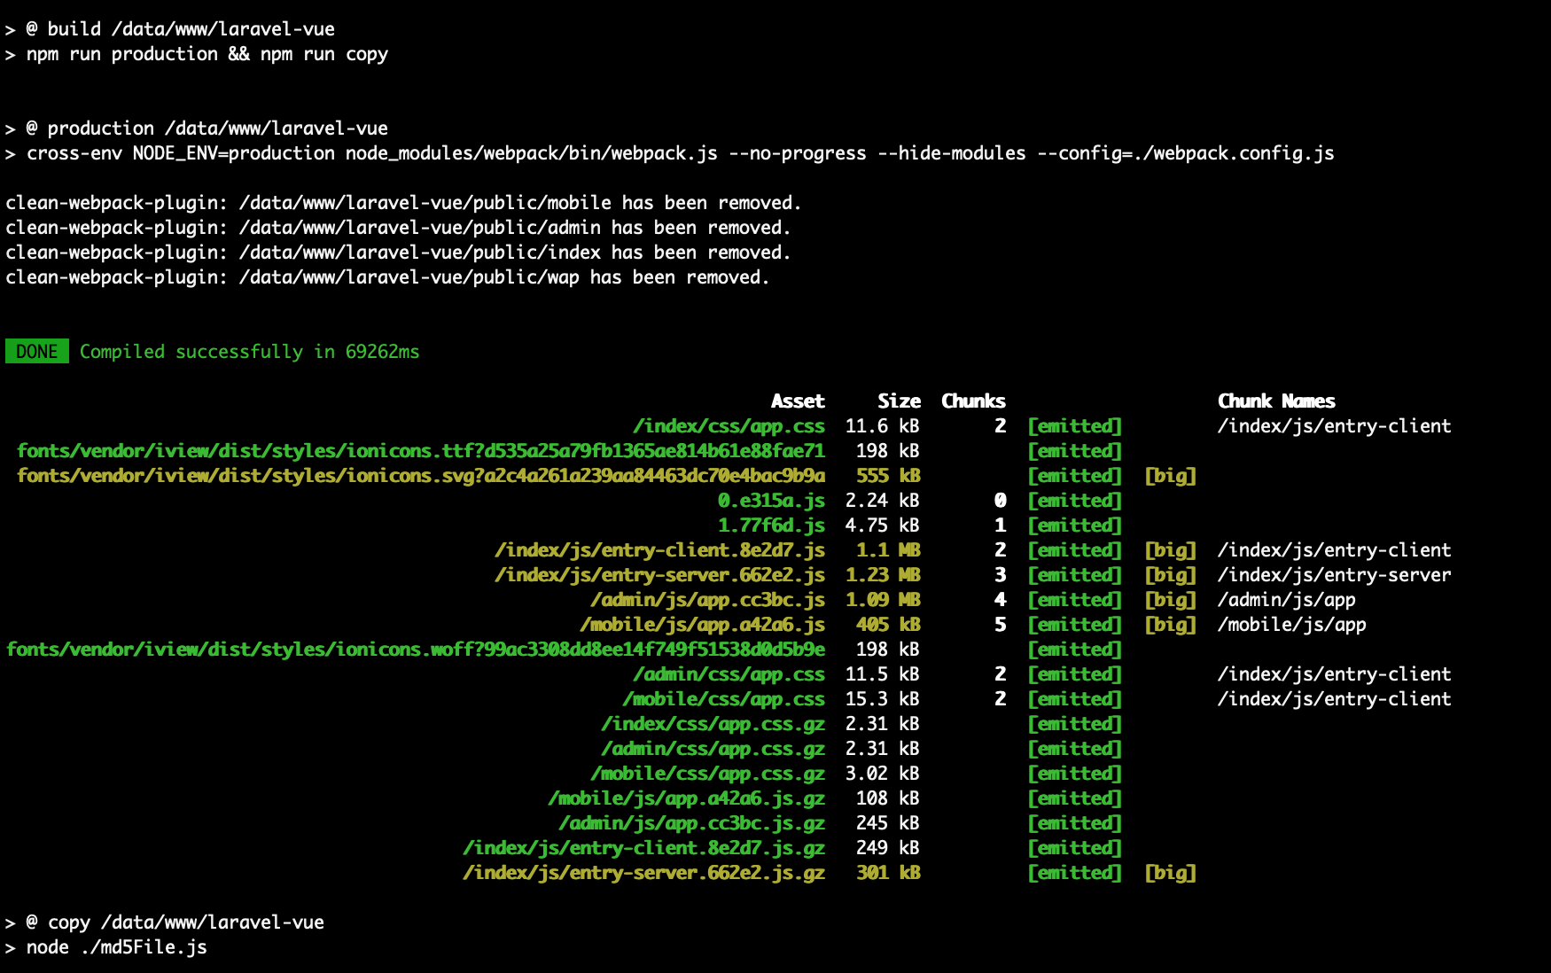Click the size value '301 kB'

point(888,873)
